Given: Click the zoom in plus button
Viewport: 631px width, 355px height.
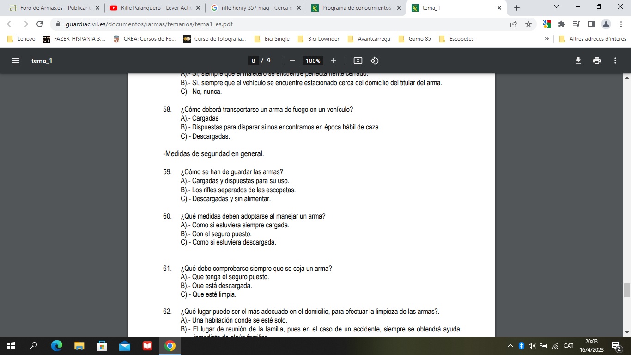Looking at the screenshot, I should pos(334,61).
